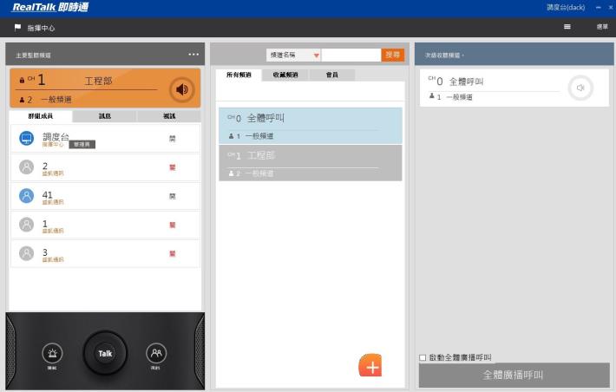Switch to the 視訊 tab
The width and height of the screenshot is (616, 392).
click(169, 116)
